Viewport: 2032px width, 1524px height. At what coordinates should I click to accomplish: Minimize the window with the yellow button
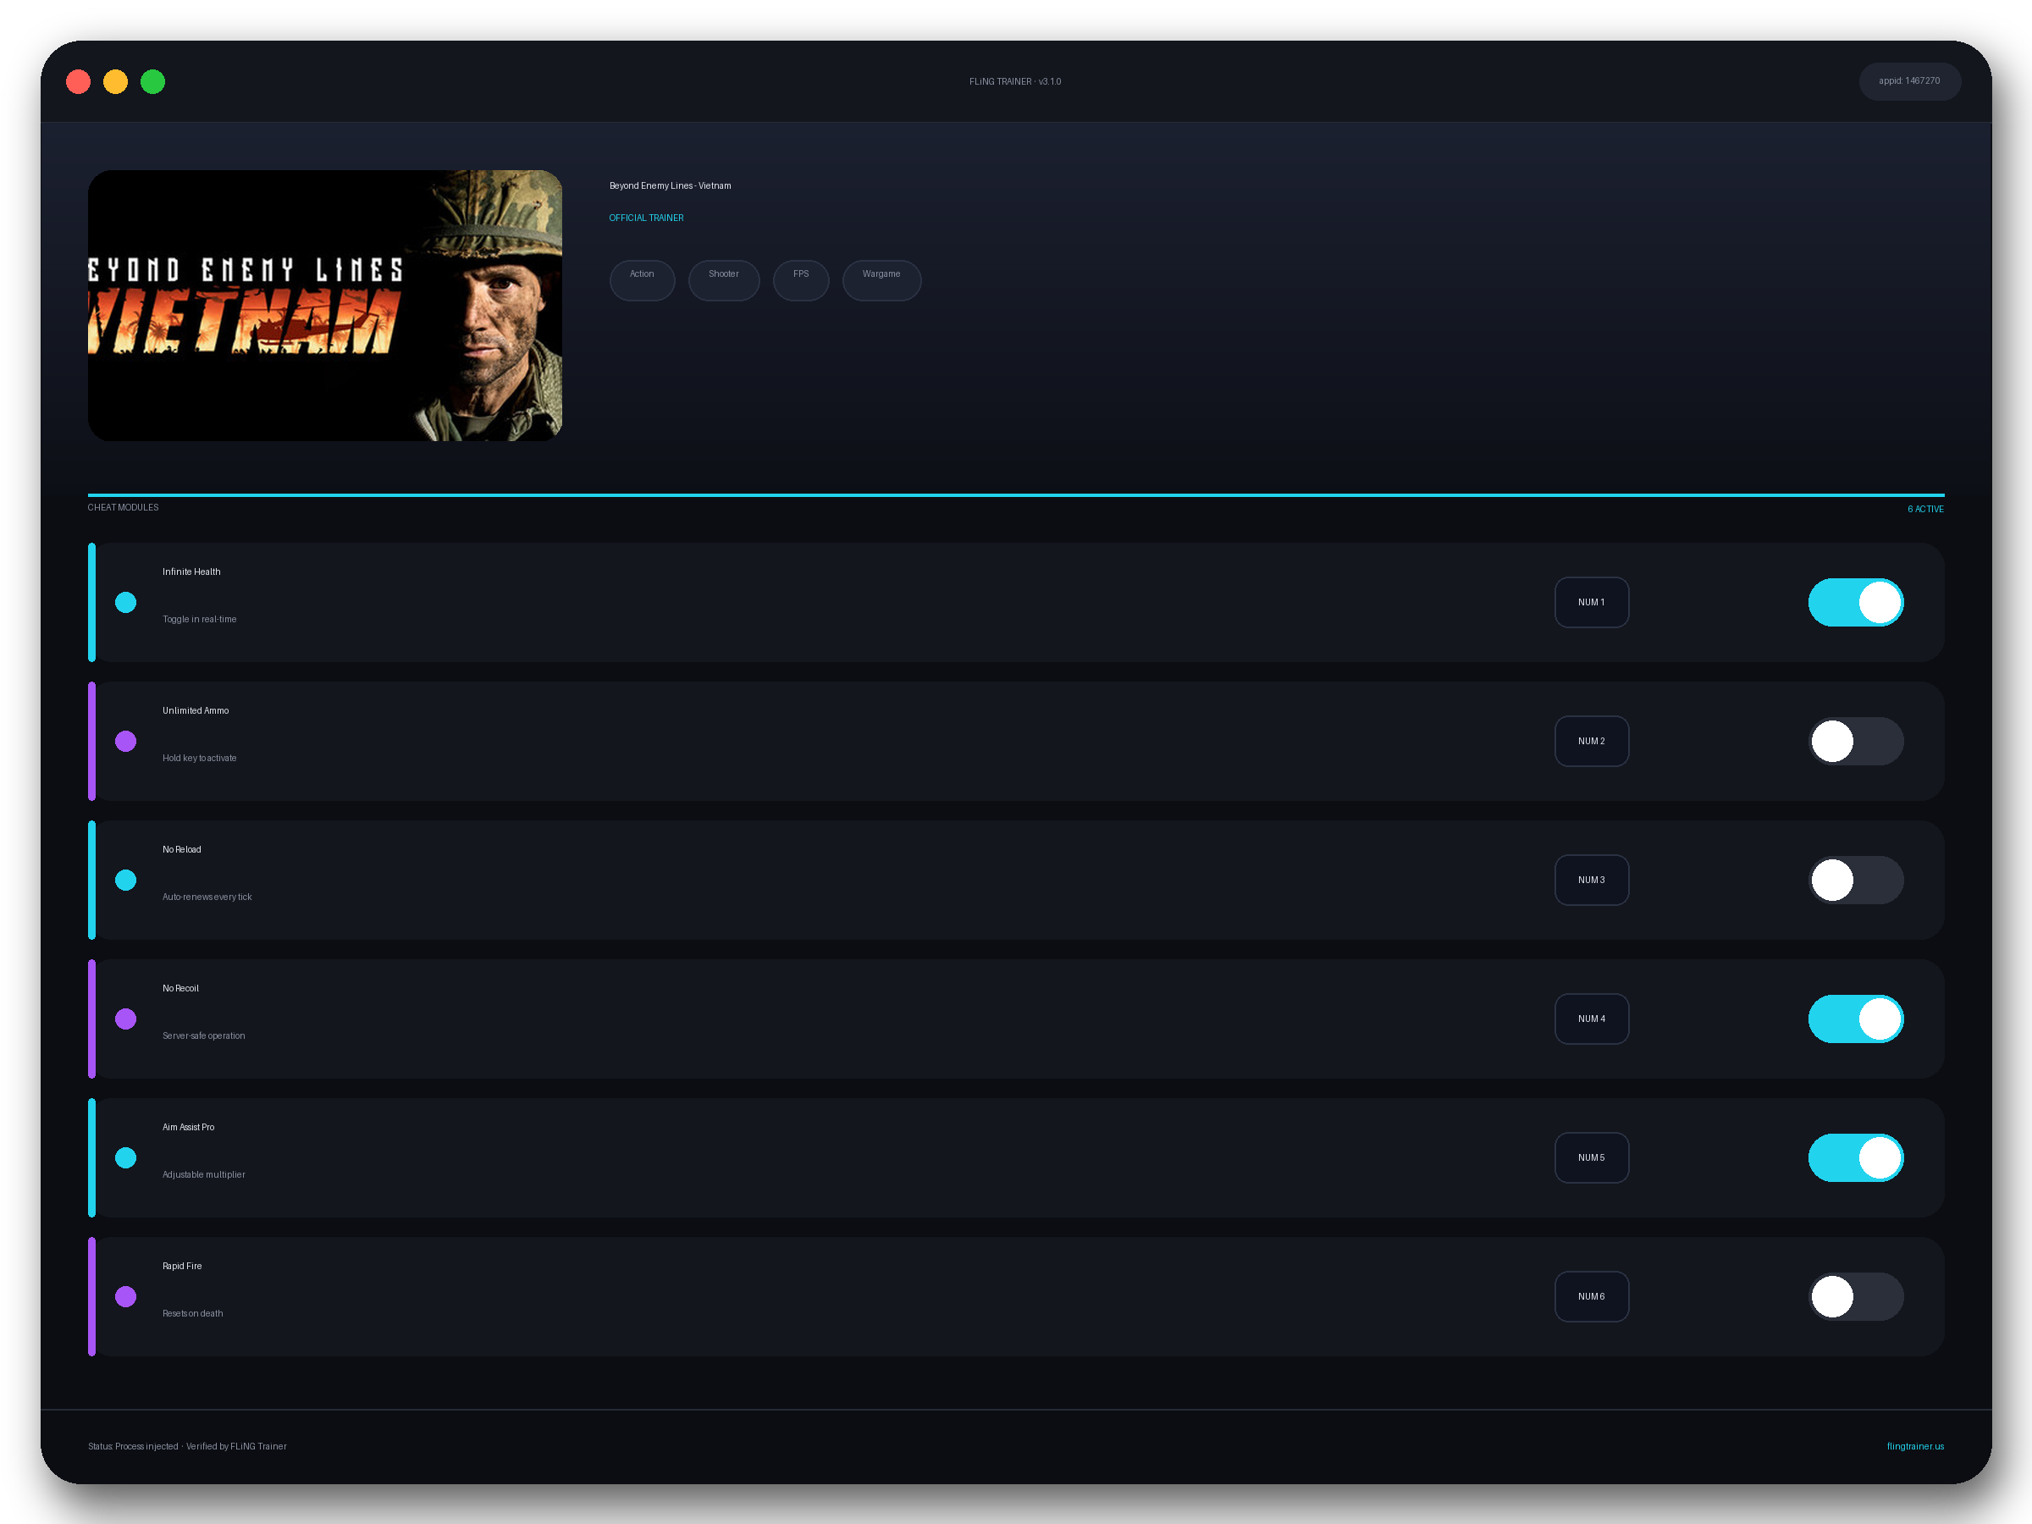tap(116, 82)
